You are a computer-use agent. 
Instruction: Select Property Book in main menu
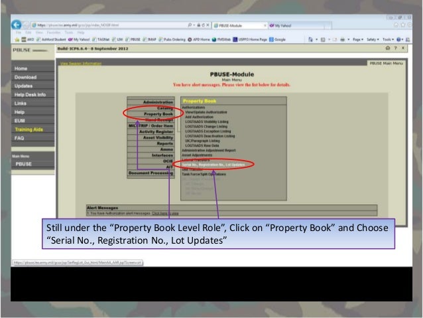(151, 114)
